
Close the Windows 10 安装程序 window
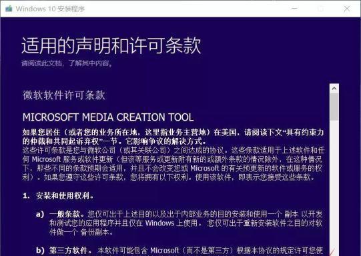point(347,9)
